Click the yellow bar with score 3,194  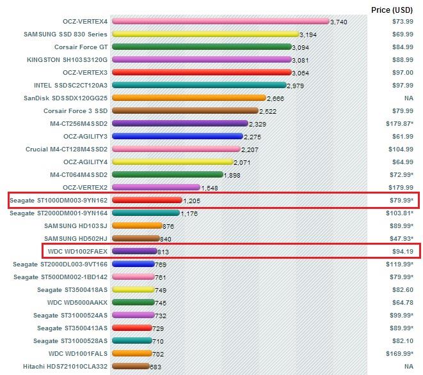click(205, 34)
